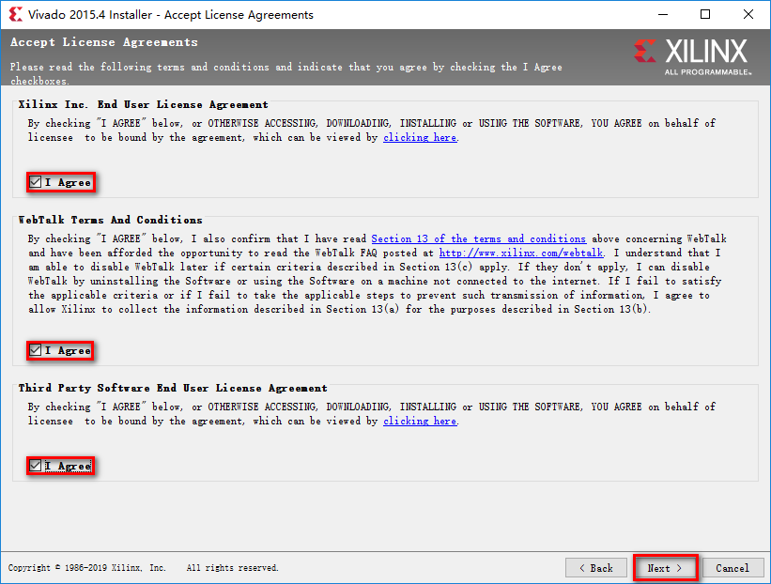This screenshot has width=771, height=584.
Task: Minimize the installer window
Action: (x=663, y=14)
